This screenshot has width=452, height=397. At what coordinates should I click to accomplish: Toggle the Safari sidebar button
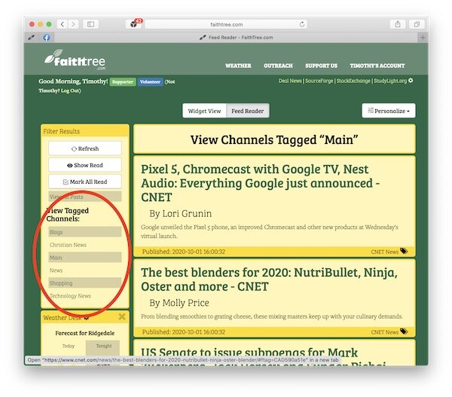(x=90, y=24)
